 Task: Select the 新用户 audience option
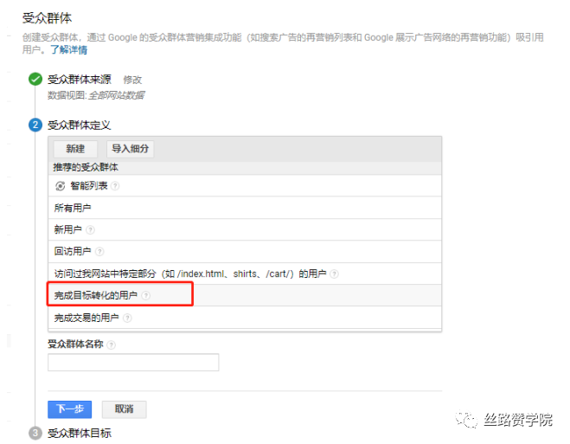[x=245, y=229]
